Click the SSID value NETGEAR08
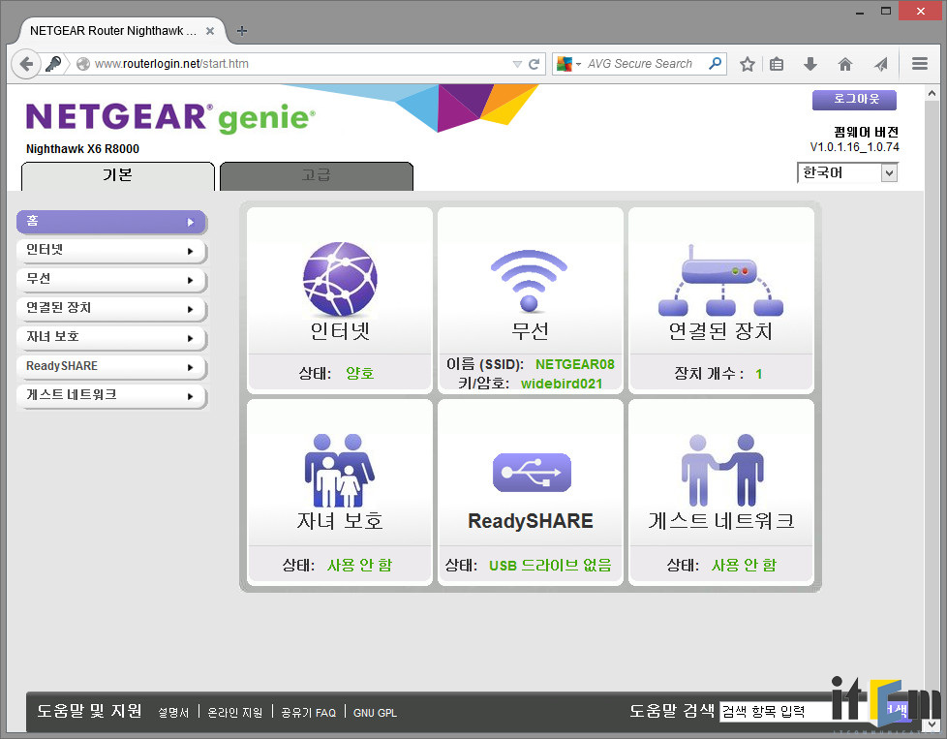Screen dimensions: 947x739 (x=575, y=364)
